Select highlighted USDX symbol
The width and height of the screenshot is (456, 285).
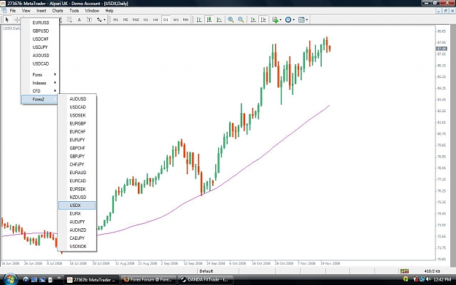click(x=77, y=206)
